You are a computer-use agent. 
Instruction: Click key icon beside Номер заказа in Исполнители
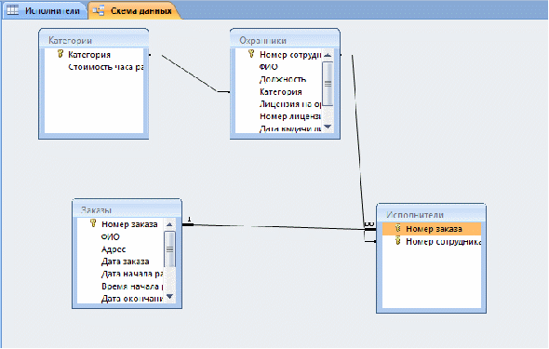(397, 228)
